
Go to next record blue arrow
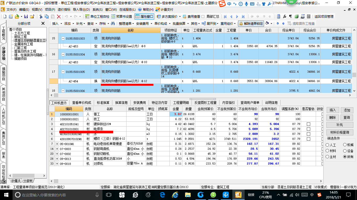tap(237, 16)
